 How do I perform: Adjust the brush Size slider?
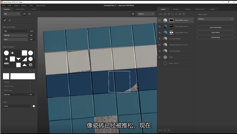[15, 31]
